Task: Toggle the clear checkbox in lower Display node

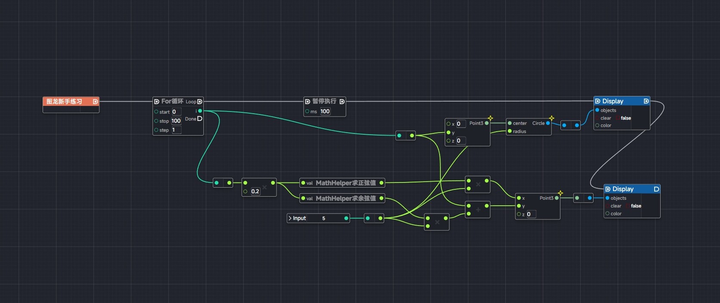Action: tap(628, 206)
